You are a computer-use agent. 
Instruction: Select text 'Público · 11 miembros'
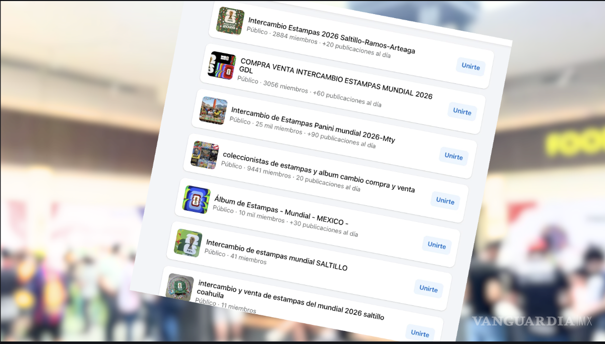click(225, 306)
